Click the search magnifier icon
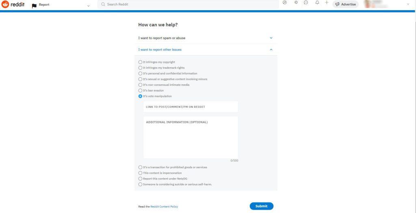Viewport: 416px width, 213px height. point(103,4)
